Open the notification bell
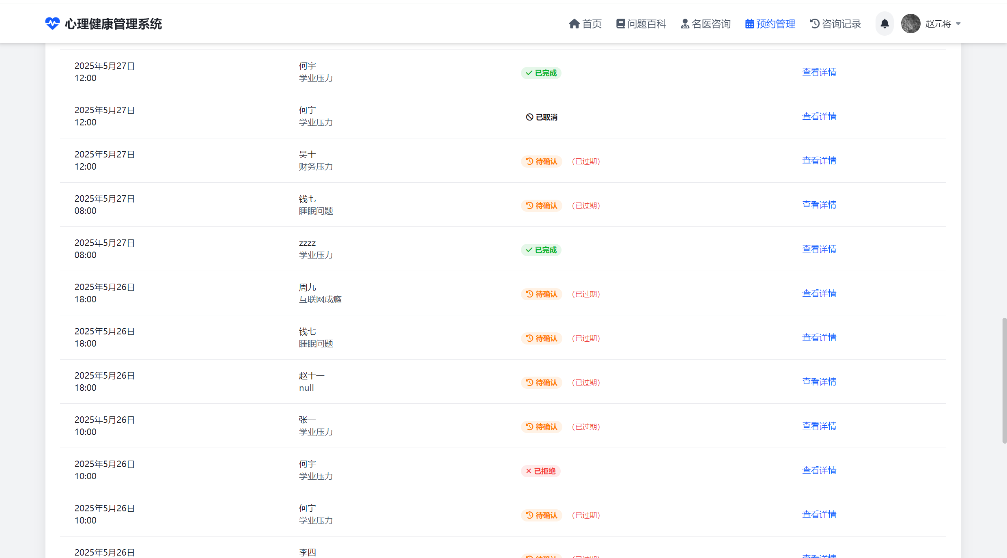 coord(884,24)
